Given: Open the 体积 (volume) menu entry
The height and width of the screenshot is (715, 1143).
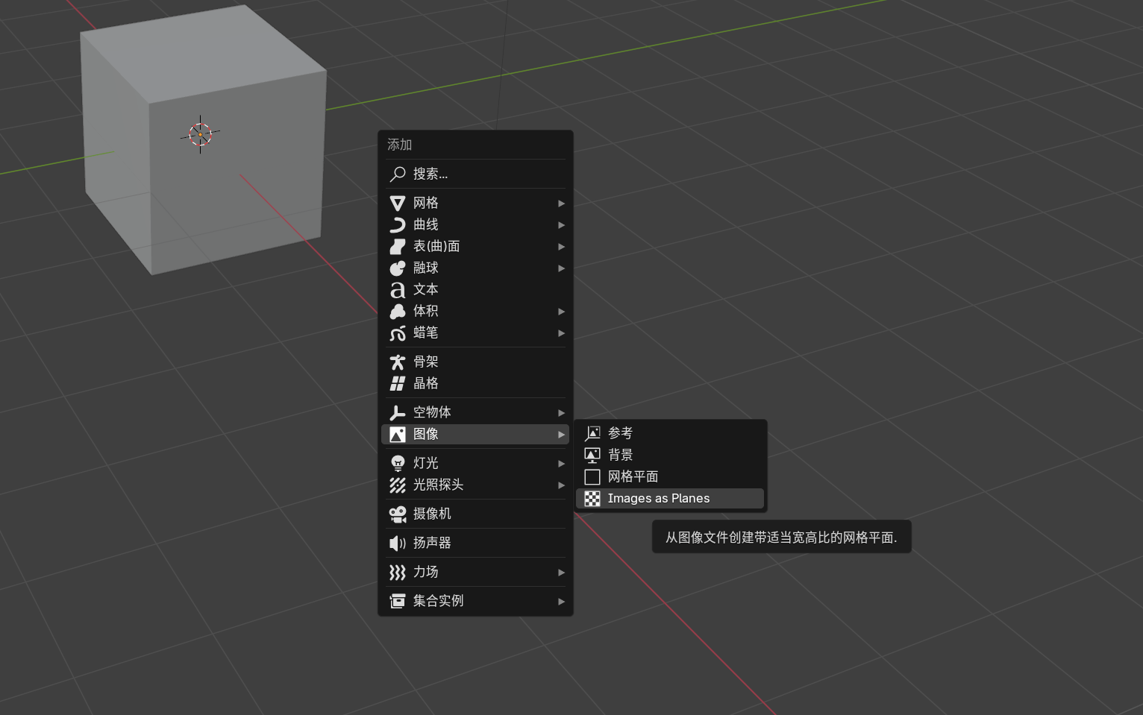Looking at the screenshot, I should [426, 311].
